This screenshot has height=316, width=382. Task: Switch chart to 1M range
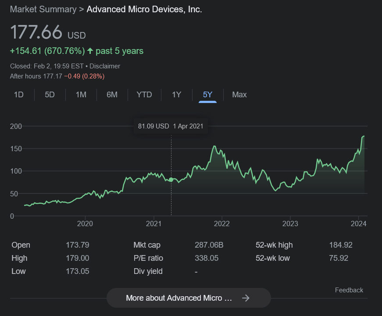click(81, 95)
